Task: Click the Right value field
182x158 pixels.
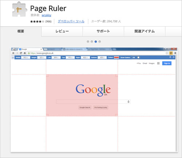Action: (x=86, y=58)
